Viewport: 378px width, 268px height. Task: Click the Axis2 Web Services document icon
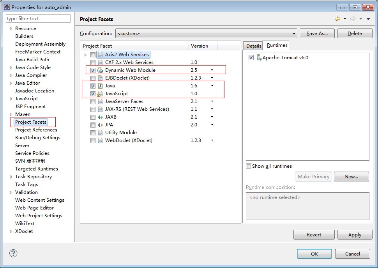click(100, 55)
